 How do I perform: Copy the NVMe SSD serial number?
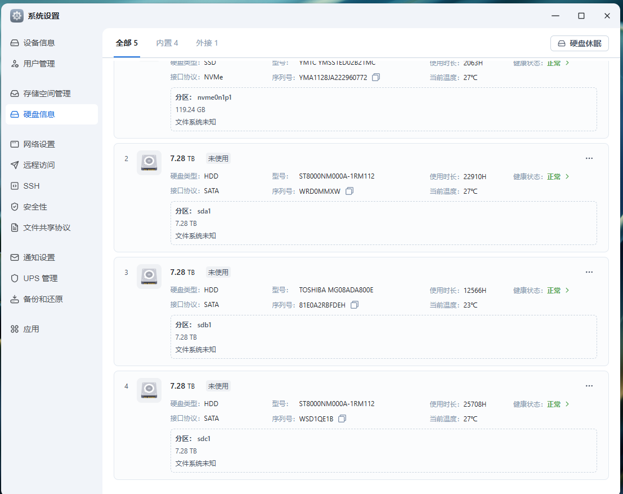[376, 78]
